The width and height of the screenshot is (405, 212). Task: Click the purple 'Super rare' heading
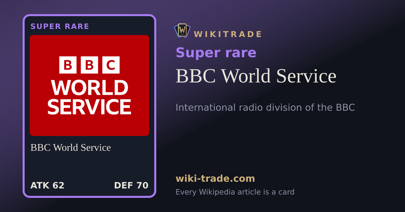[x=216, y=52]
